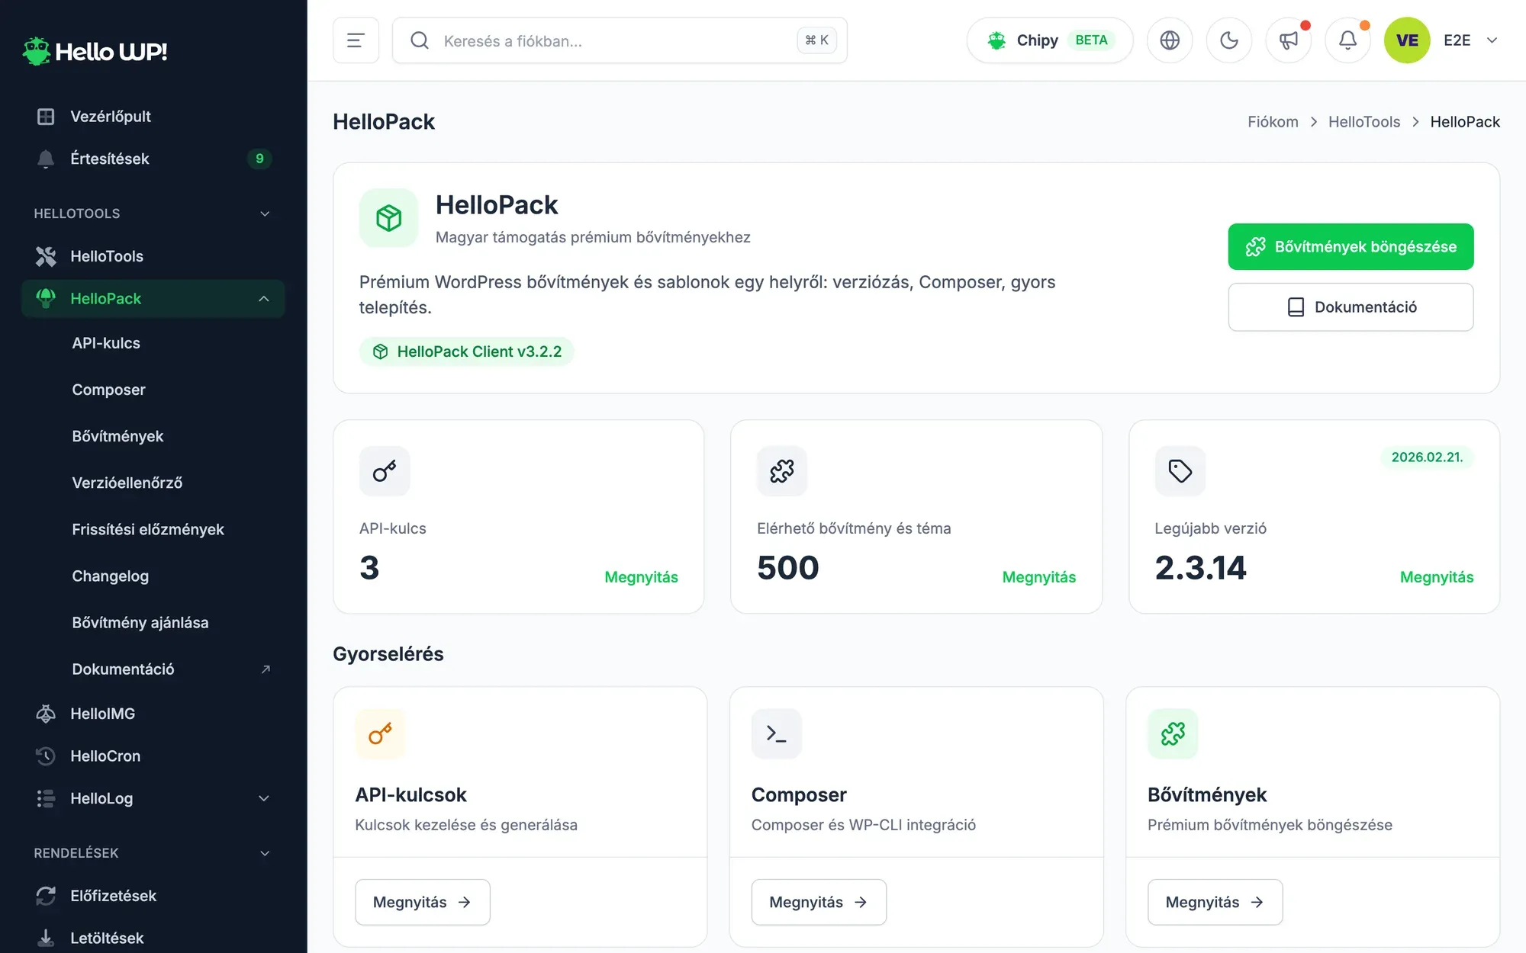The image size is (1526, 953).
Task: Focus the Keresés a fiókban search field
Action: coord(620,40)
